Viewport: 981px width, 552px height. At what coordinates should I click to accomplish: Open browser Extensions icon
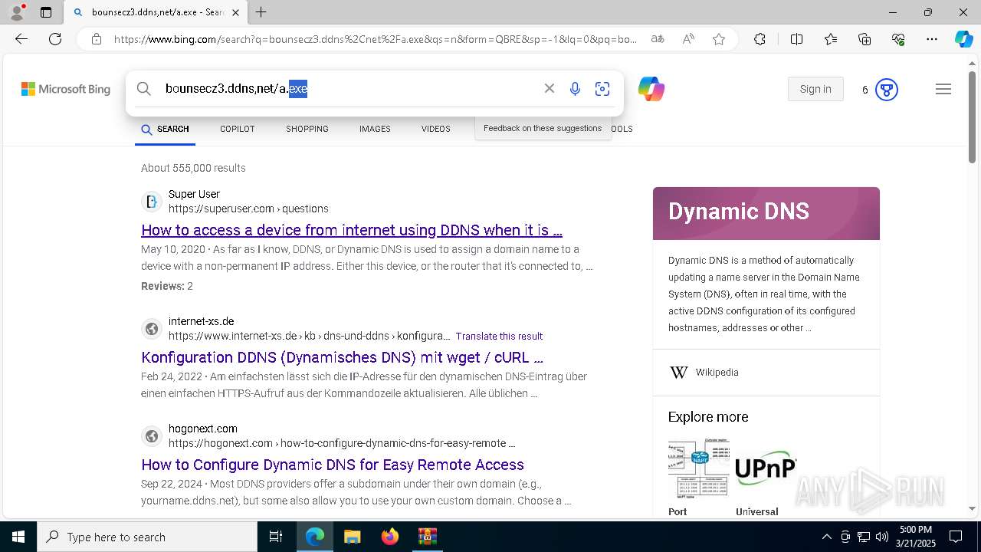pyautogui.click(x=760, y=39)
